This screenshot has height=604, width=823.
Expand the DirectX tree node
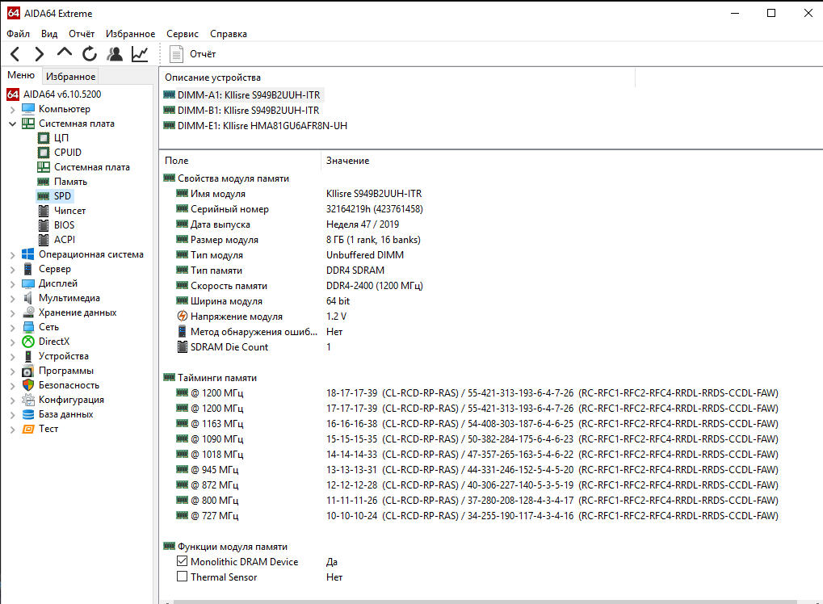13,342
